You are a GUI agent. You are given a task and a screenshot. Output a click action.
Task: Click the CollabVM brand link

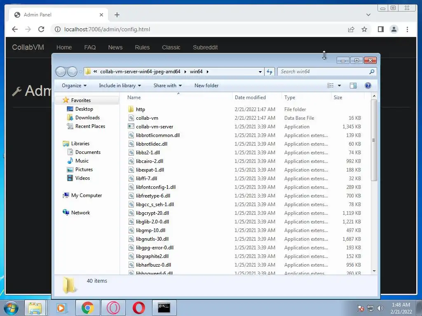[x=28, y=47]
